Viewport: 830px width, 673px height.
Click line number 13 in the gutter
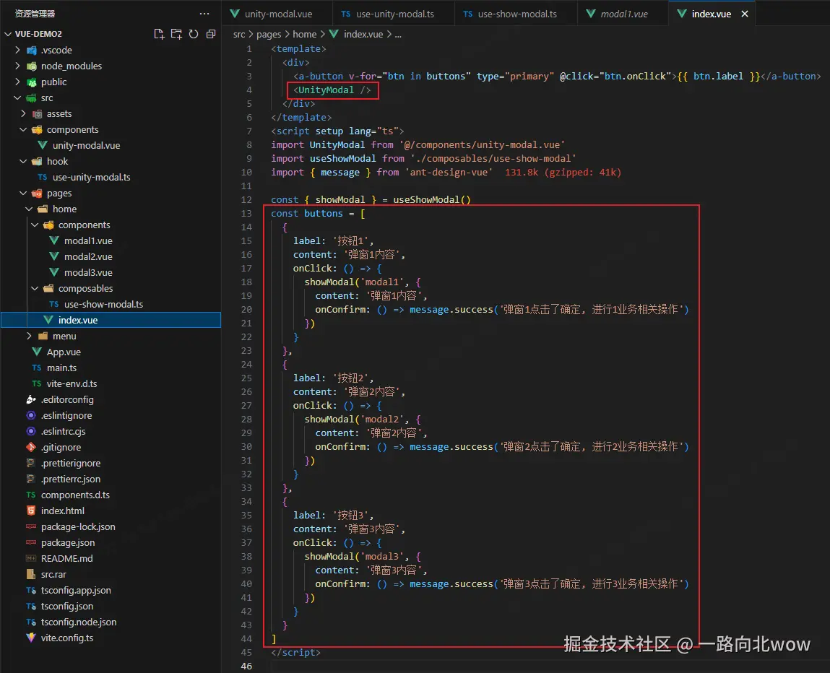pos(246,213)
